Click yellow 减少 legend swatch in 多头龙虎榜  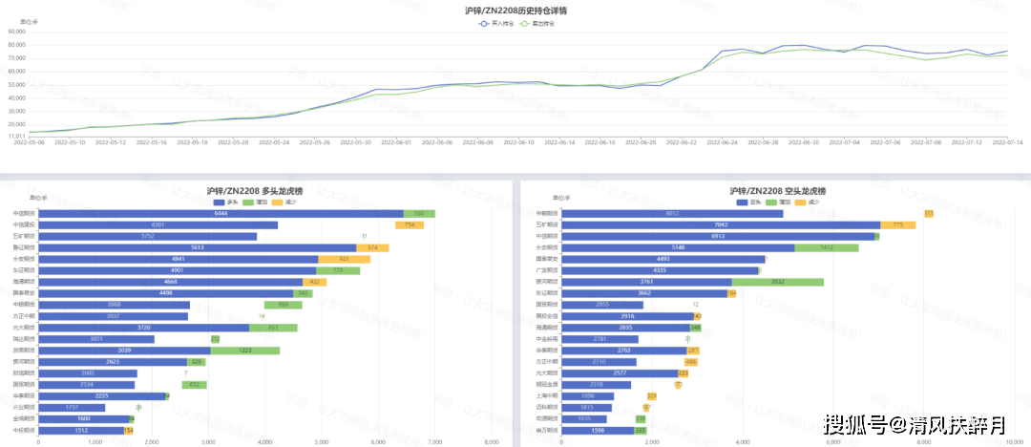277,202
